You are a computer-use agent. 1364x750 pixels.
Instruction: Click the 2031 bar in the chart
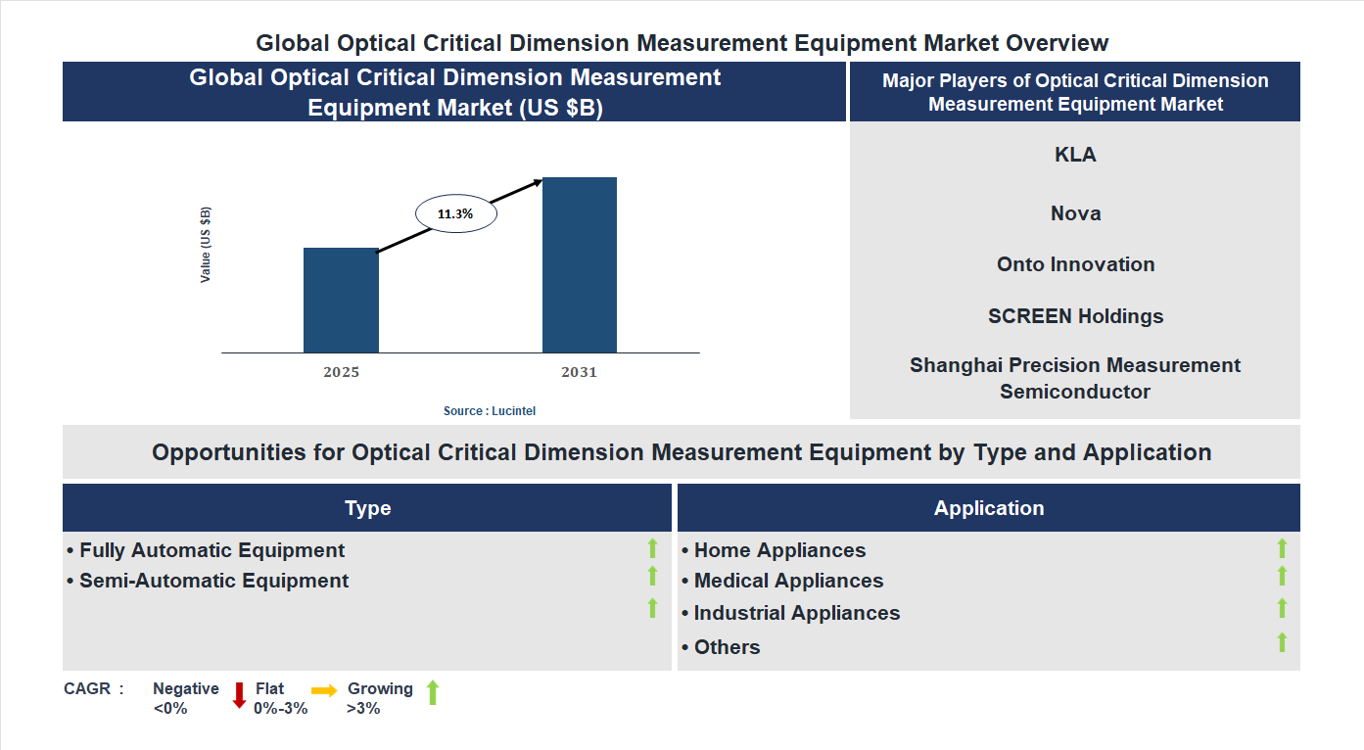580,264
